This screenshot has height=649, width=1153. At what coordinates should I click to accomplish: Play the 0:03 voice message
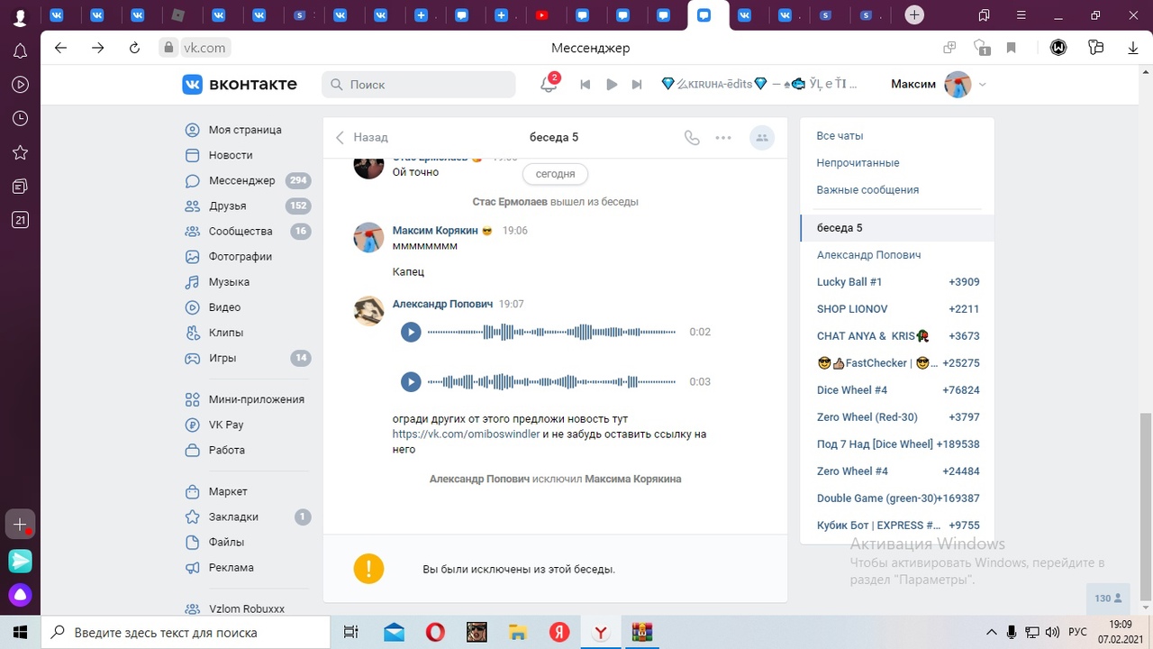tap(411, 381)
